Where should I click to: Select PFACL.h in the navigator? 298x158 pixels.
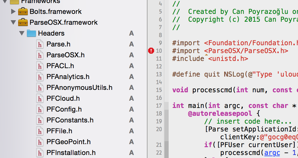coord(60,66)
